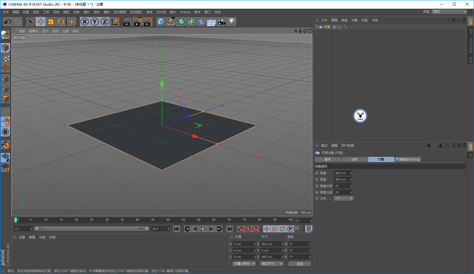Open the 绝对尺寸 size dropdown
Screen dimensions: 474x274
point(272,264)
